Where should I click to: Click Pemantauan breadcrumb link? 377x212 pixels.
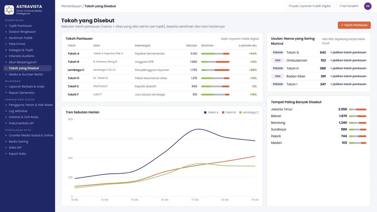click(x=71, y=6)
